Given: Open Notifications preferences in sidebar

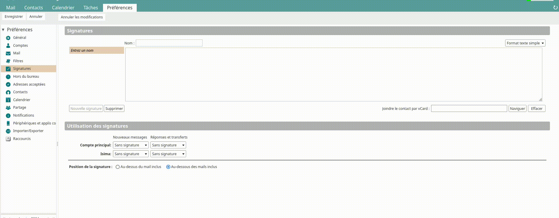Looking at the screenshot, I should pos(24,115).
